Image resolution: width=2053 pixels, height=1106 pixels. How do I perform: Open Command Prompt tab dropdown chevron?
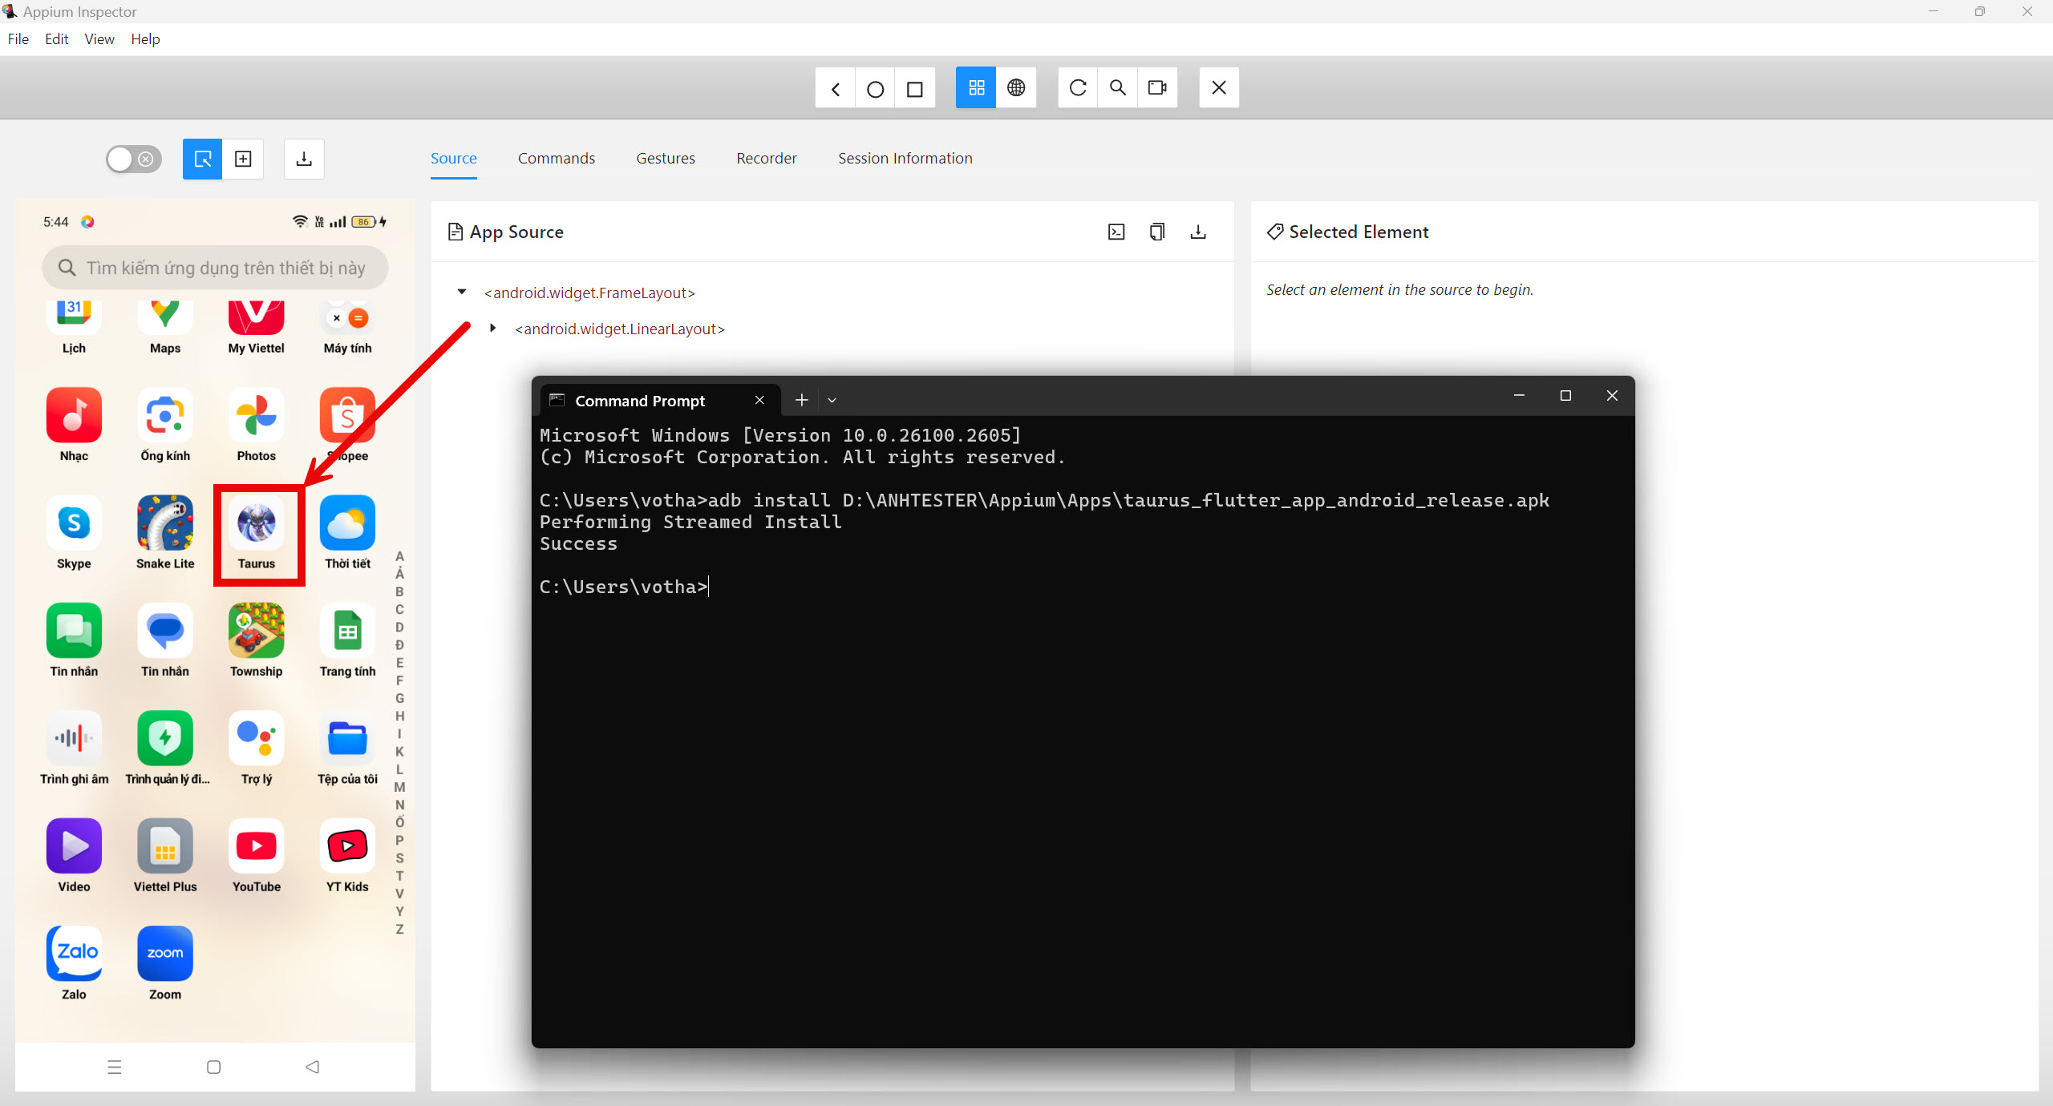click(x=832, y=400)
